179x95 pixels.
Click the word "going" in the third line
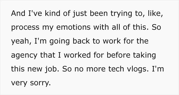[x=60, y=42]
